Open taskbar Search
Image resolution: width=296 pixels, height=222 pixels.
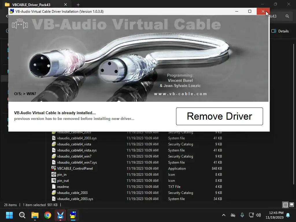tap(22, 215)
